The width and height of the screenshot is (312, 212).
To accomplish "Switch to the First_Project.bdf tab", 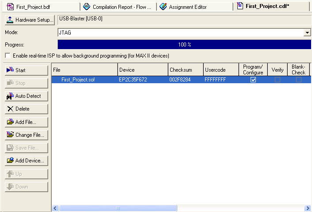I will (x=33, y=7).
